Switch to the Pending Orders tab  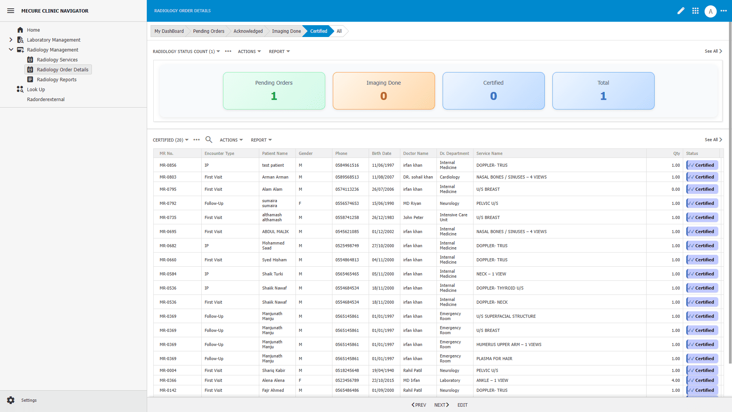208,31
